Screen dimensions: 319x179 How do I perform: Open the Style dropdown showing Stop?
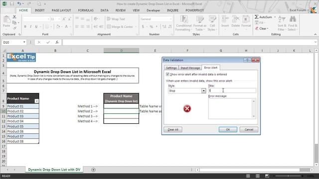point(203,90)
